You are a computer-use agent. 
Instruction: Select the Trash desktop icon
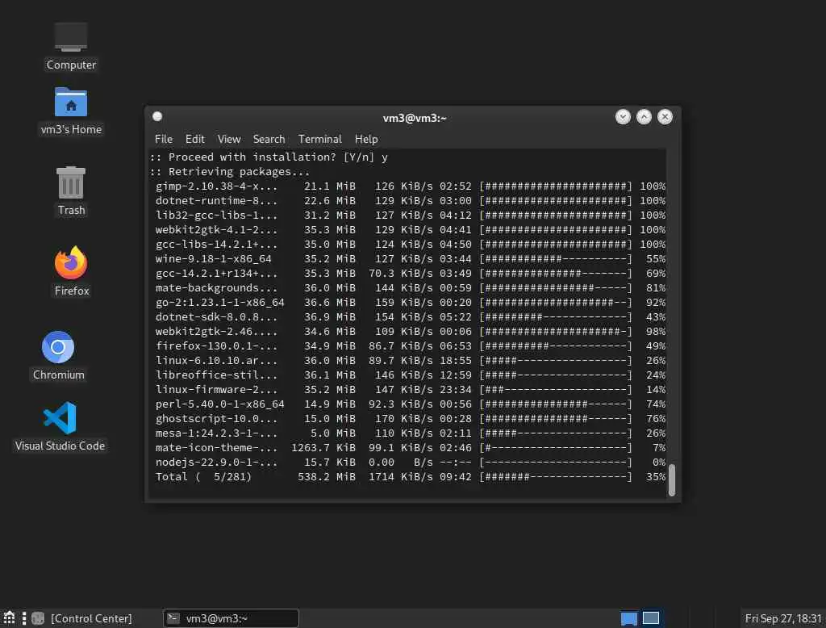71,190
